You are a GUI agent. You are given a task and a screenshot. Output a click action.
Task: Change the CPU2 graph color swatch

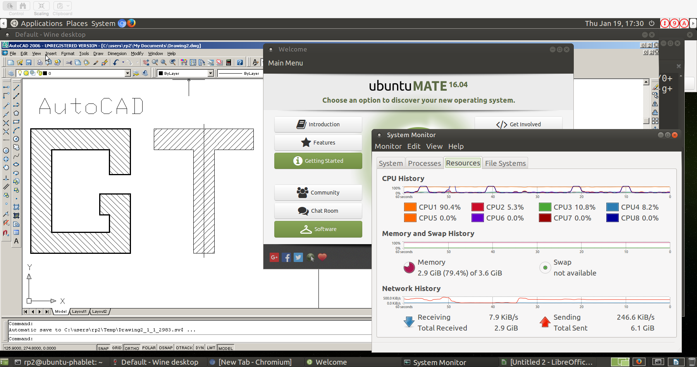(x=478, y=207)
